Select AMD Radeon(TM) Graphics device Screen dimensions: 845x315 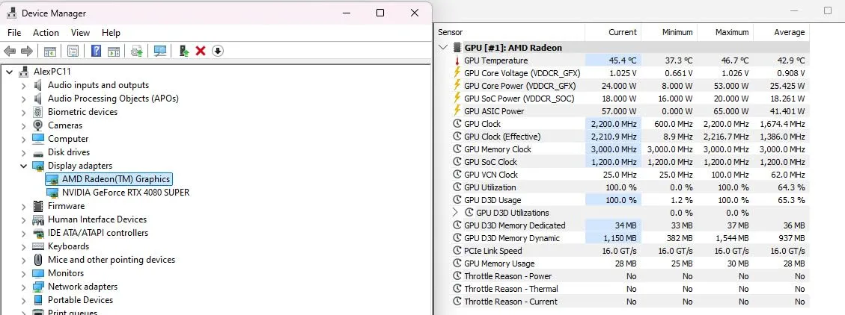[116, 179]
